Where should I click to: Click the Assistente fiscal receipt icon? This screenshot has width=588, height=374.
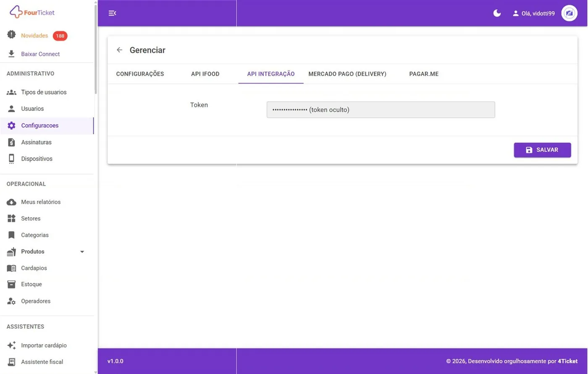(11, 362)
